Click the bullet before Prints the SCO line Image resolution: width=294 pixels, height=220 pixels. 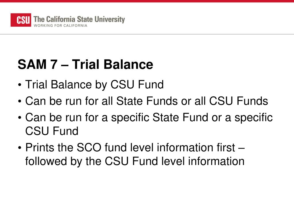[x=20, y=148]
